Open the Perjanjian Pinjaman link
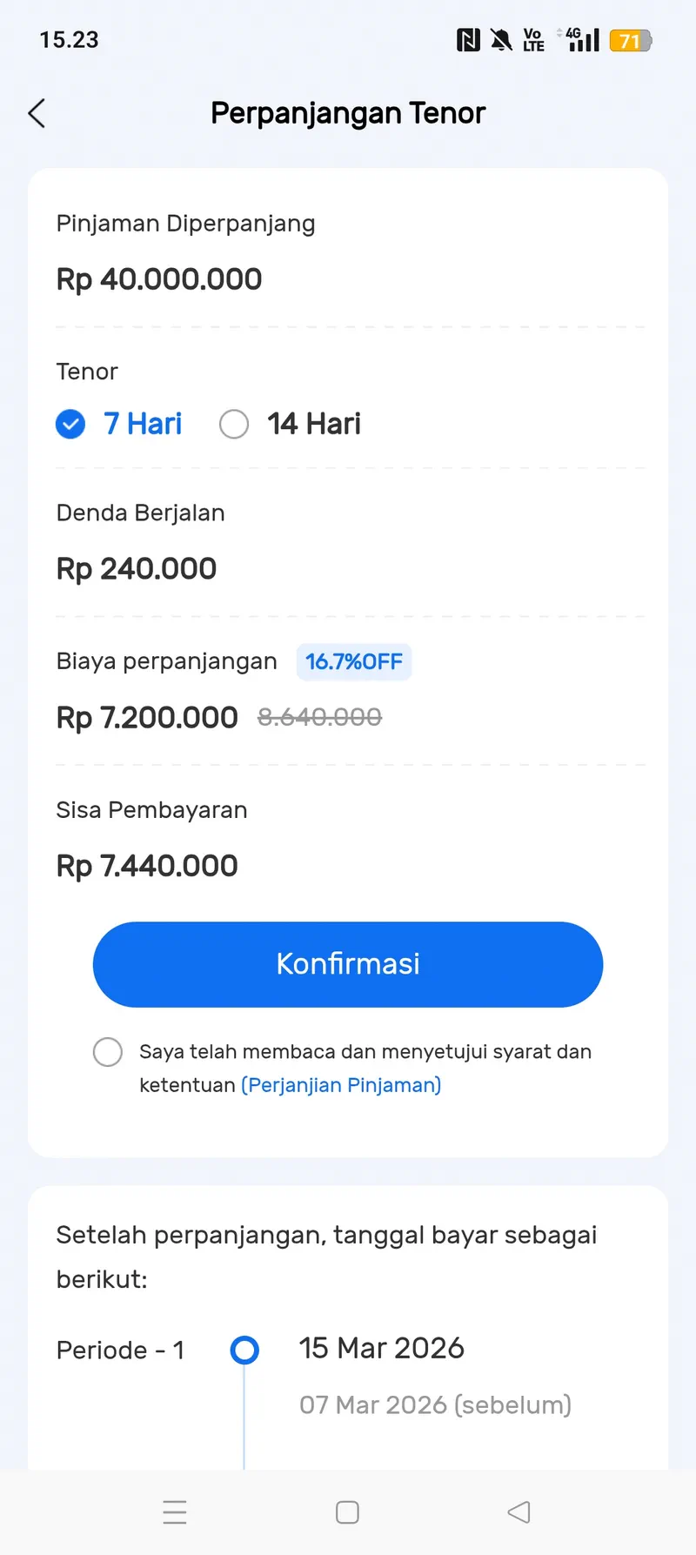 (341, 1085)
